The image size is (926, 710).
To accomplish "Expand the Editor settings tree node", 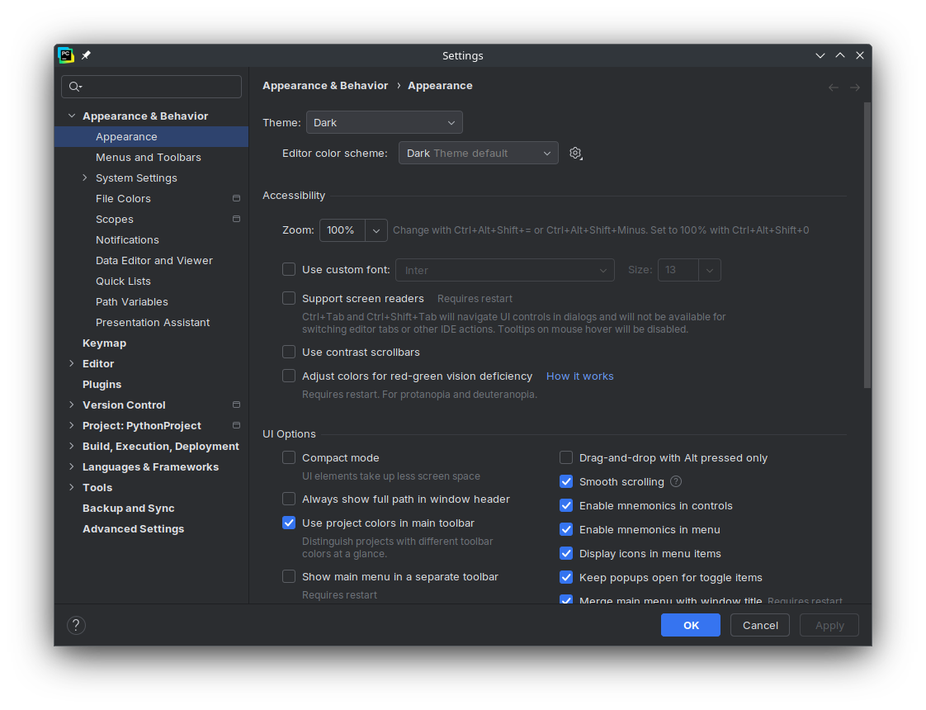I will [72, 364].
